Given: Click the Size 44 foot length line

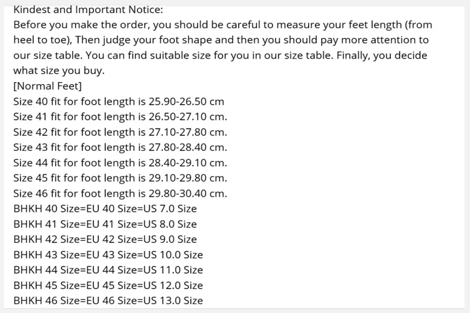Looking at the screenshot, I should point(120,163).
